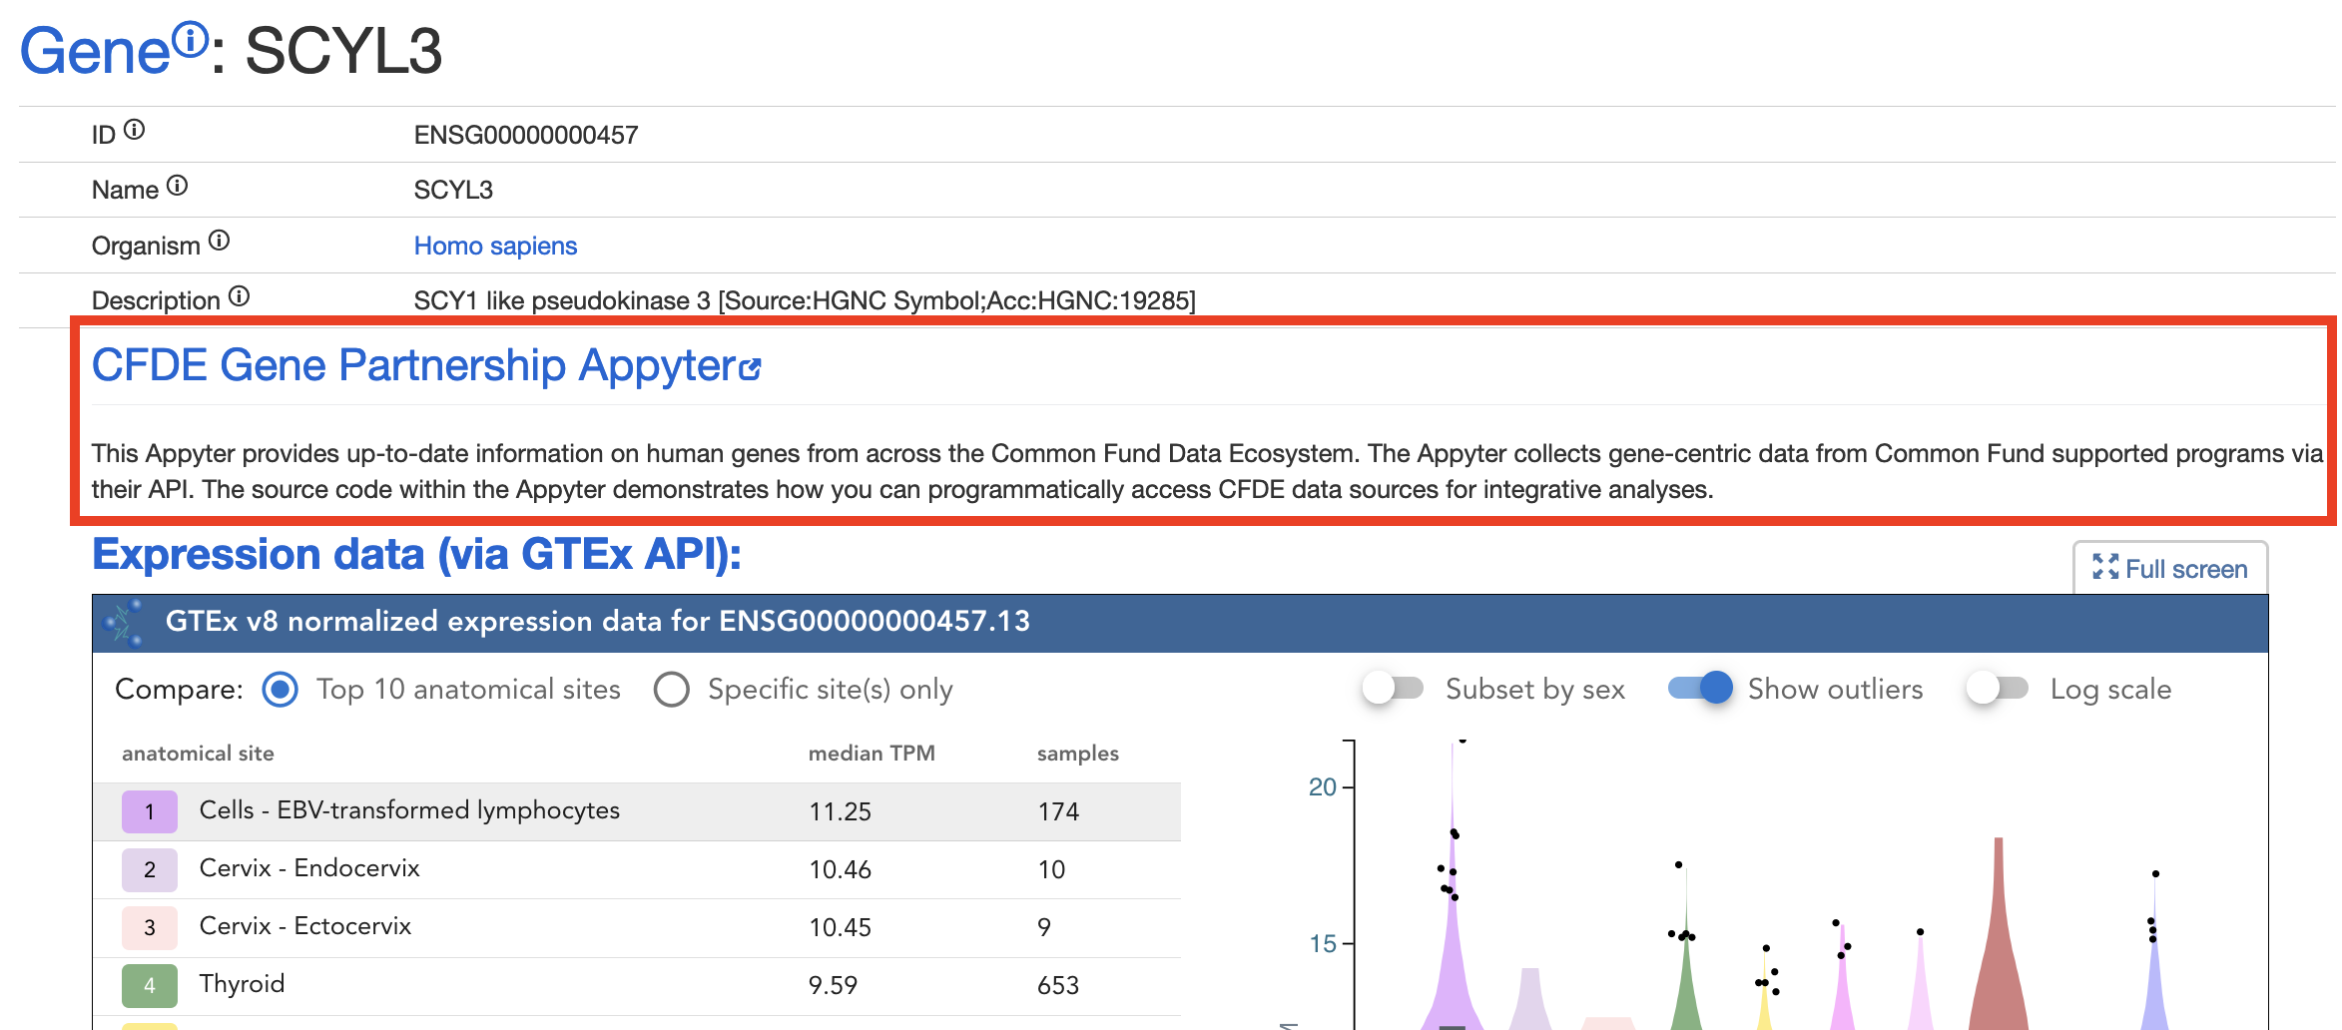Click the info icon beside Description
Image resolution: width=2342 pixels, height=1030 pixels.
click(x=239, y=296)
